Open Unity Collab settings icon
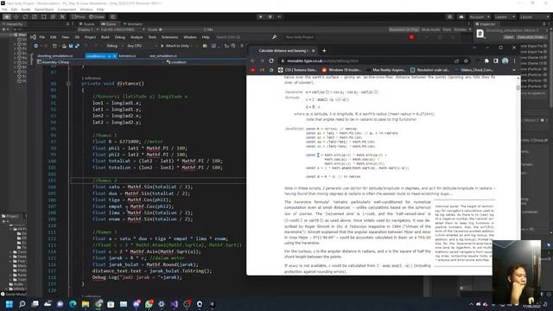 [449, 16]
